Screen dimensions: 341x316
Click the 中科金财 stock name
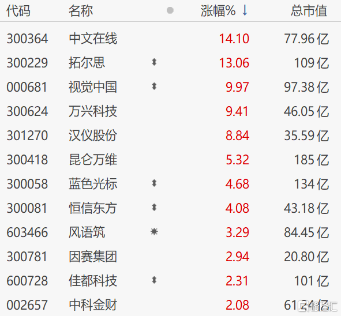[x=93, y=304]
